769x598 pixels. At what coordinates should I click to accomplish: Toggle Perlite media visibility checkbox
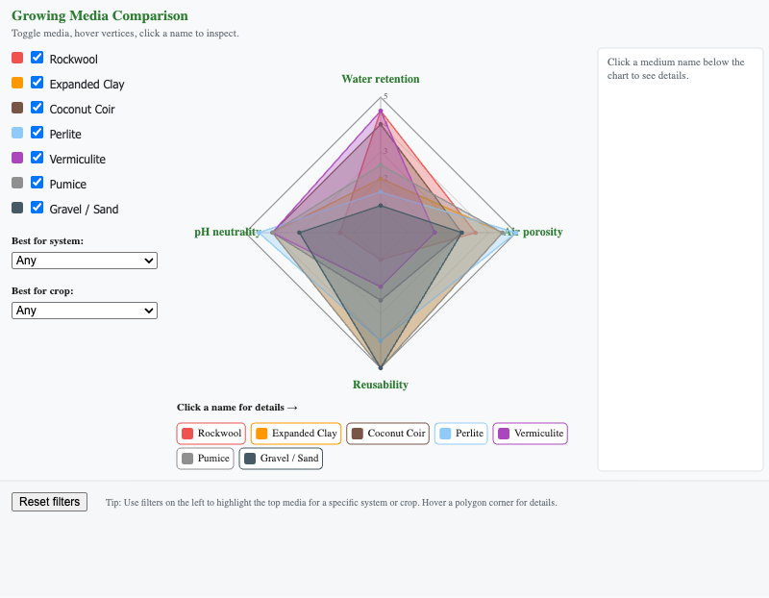point(37,133)
